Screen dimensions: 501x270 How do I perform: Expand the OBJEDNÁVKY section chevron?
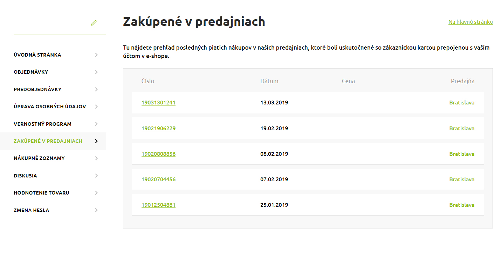click(96, 72)
